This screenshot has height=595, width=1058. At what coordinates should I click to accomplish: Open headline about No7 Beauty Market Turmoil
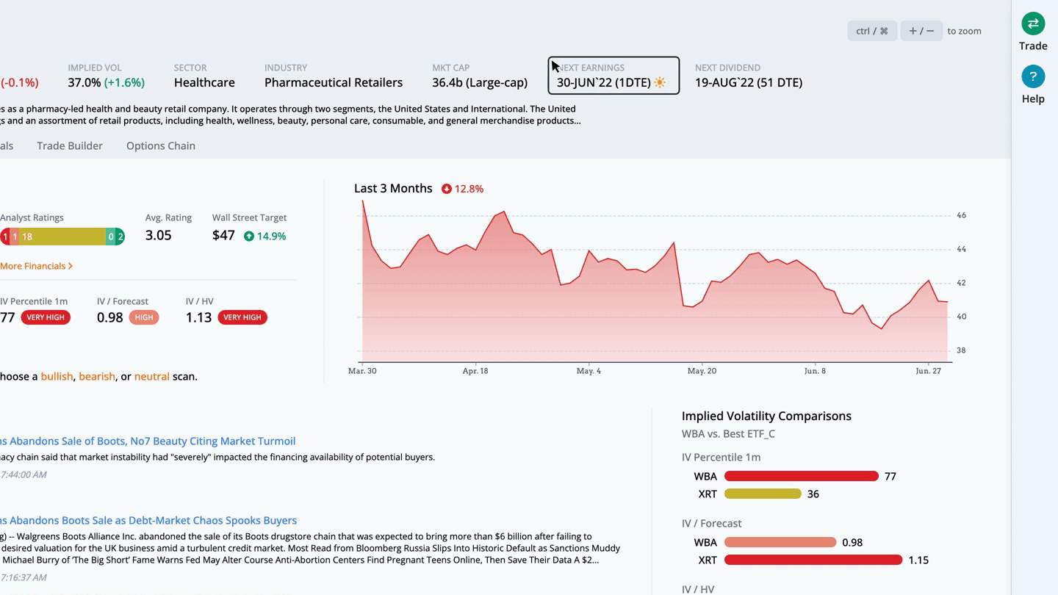point(148,441)
